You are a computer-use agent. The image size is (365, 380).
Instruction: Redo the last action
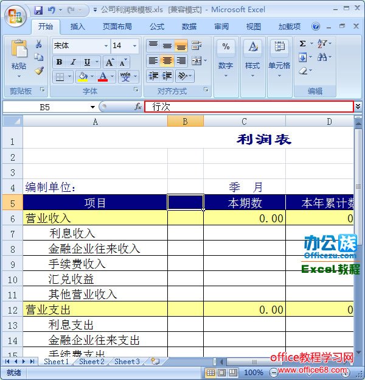pos(71,10)
